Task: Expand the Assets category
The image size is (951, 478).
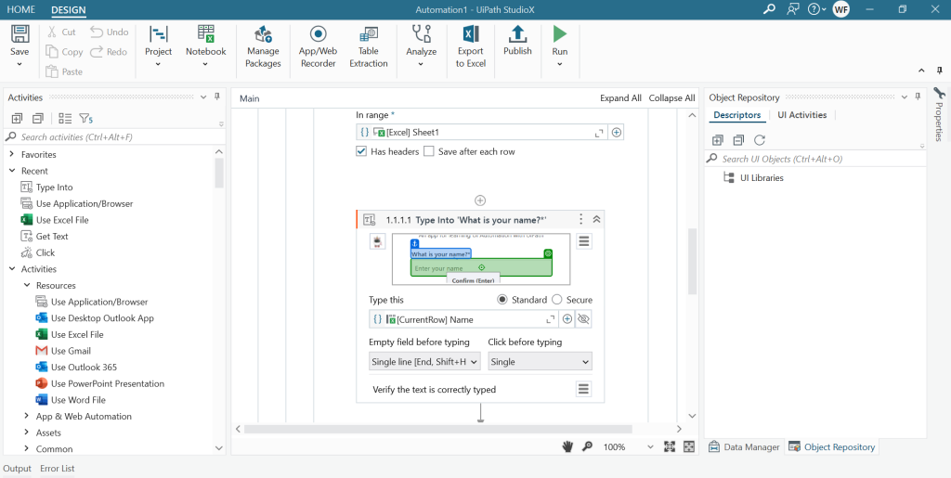Action: coord(27,433)
